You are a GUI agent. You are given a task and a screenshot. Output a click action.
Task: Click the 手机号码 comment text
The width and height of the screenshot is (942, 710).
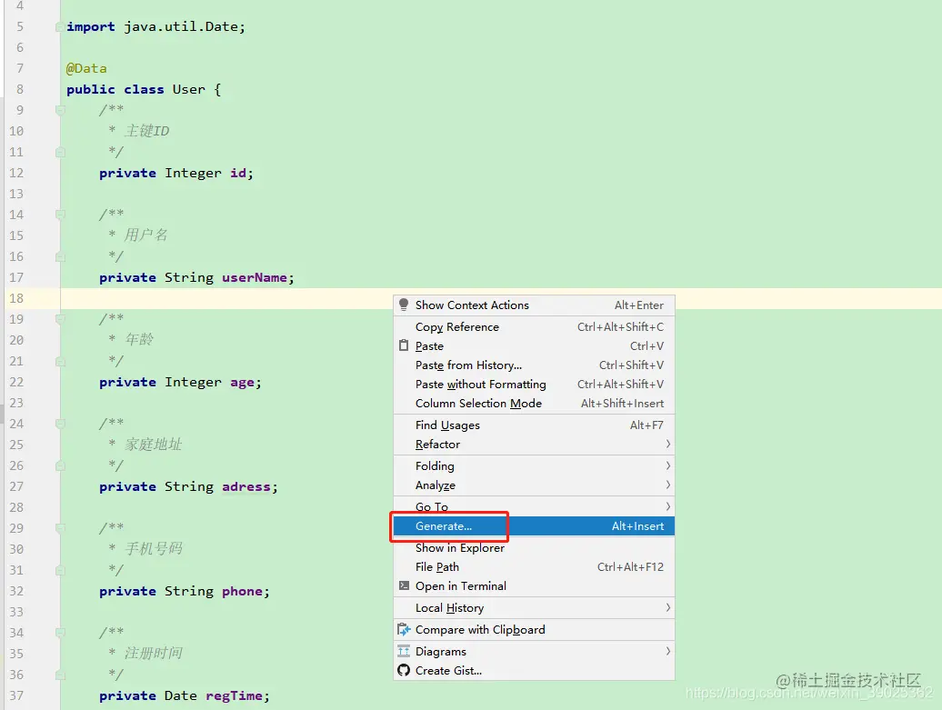pyautogui.click(x=153, y=549)
